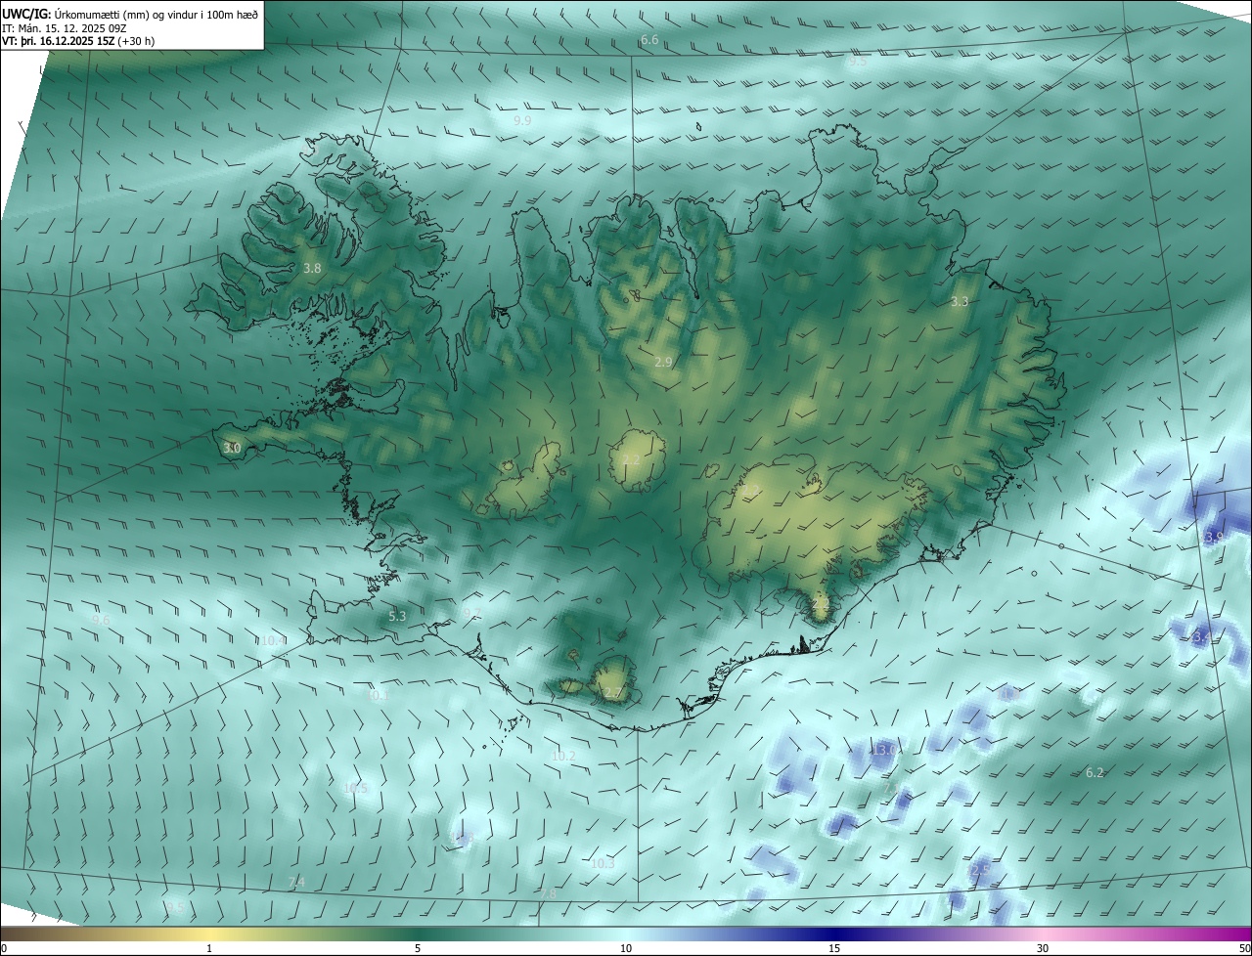The width and height of the screenshot is (1252, 956).
Task: Click the "10" tick label on the color scale
Action: [x=626, y=949]
